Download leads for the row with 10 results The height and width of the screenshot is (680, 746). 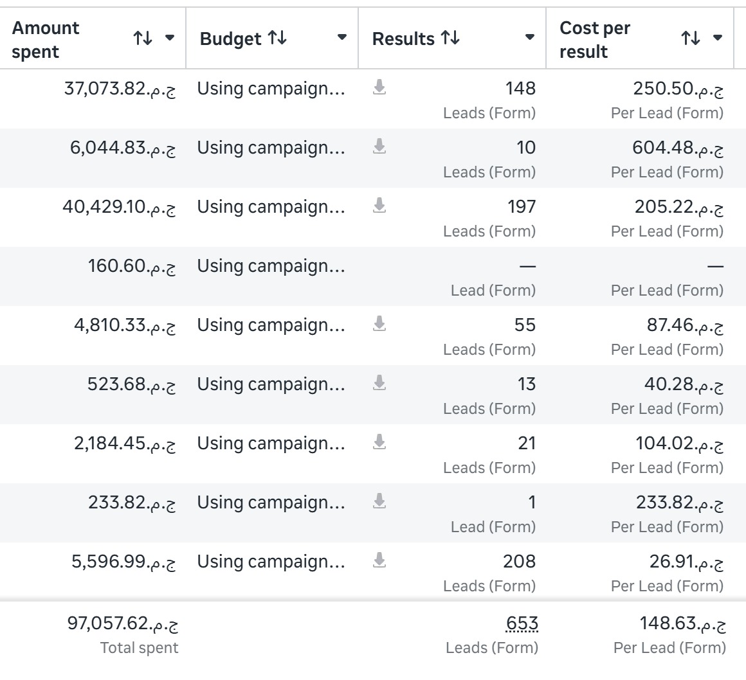[x=379, y=147]
